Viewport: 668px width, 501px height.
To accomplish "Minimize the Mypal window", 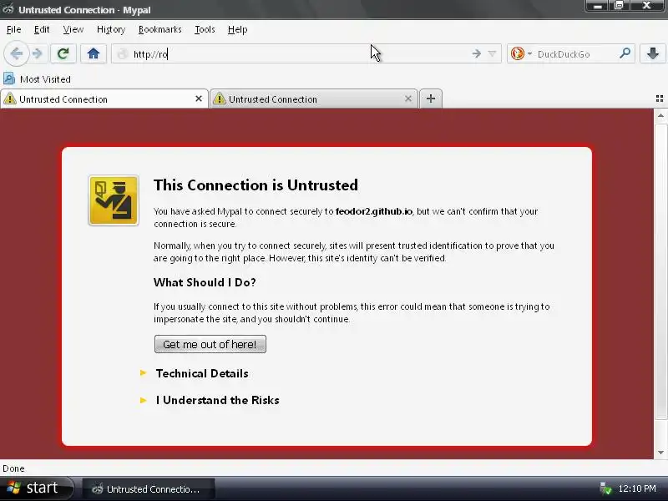I will click(598, 6).
